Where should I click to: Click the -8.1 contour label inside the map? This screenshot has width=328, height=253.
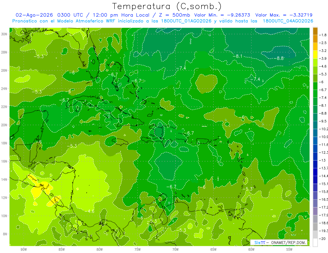point(237,56)
